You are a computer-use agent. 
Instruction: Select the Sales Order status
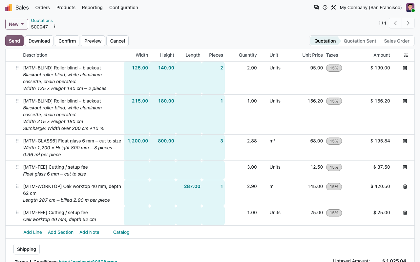point(397,41)
